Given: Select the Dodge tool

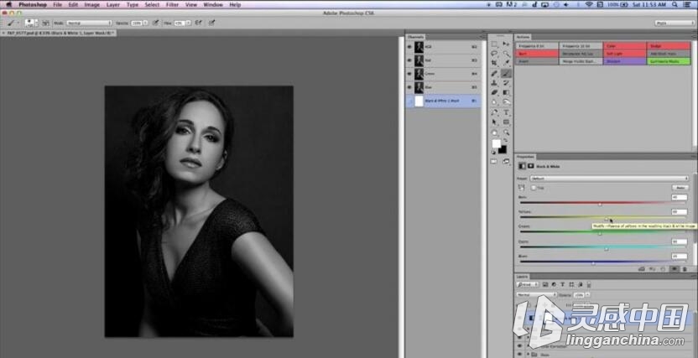Looking at the screenshot, I should click(x=506, y=102).
